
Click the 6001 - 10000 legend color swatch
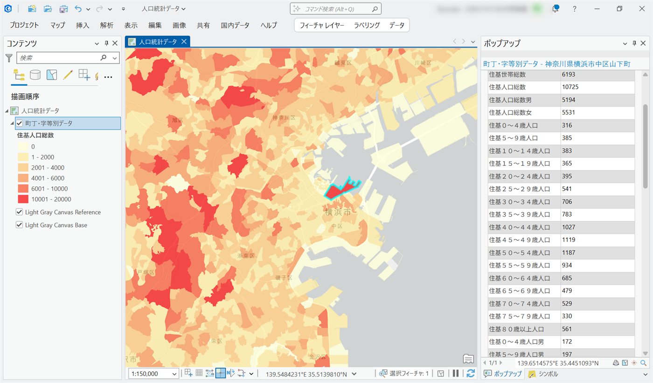pos(23,189)
